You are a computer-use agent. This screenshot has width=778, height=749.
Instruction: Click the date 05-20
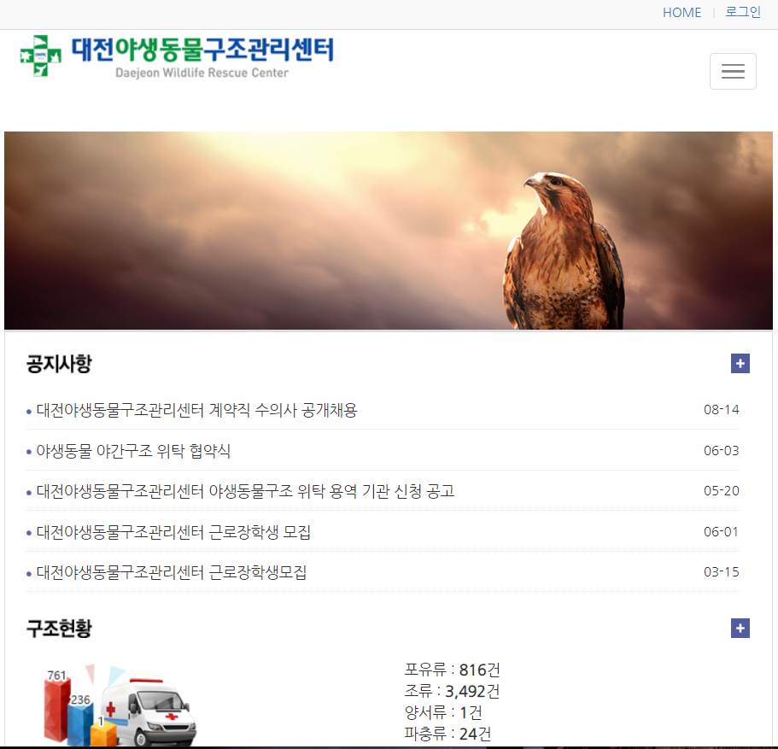tap(722, 491)
